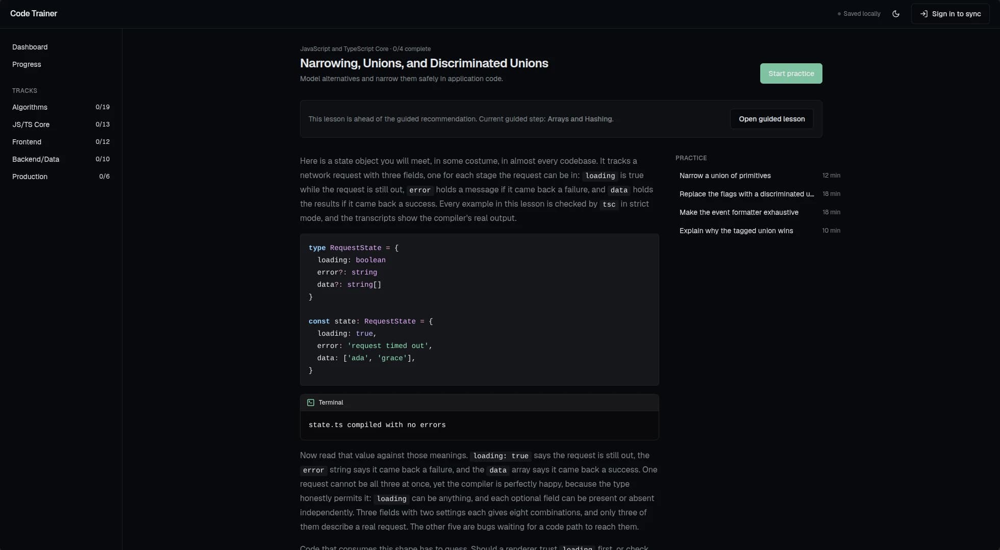
Task: Click the Arrays and Hashing guided step text
Action: (x=580, y=119)
